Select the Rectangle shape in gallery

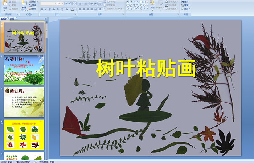pos(141,2)
